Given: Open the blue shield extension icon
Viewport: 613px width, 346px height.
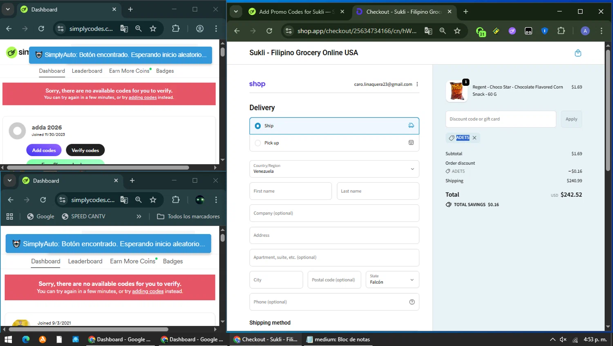Looking at the screenshot, I should [x=545, y=31].
